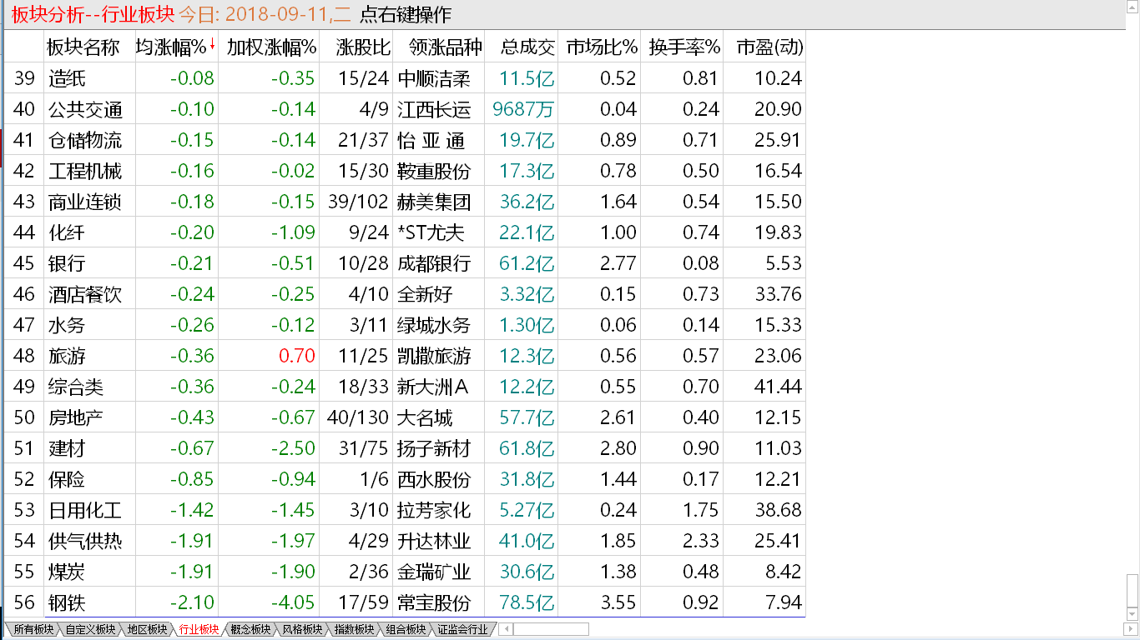This screenshot has width=1140, height=640.
Task: Click leading stock 赫美集团
Action: click(x=434, y=202)
